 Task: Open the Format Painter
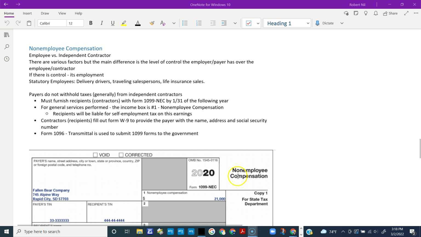pos(152,23)
